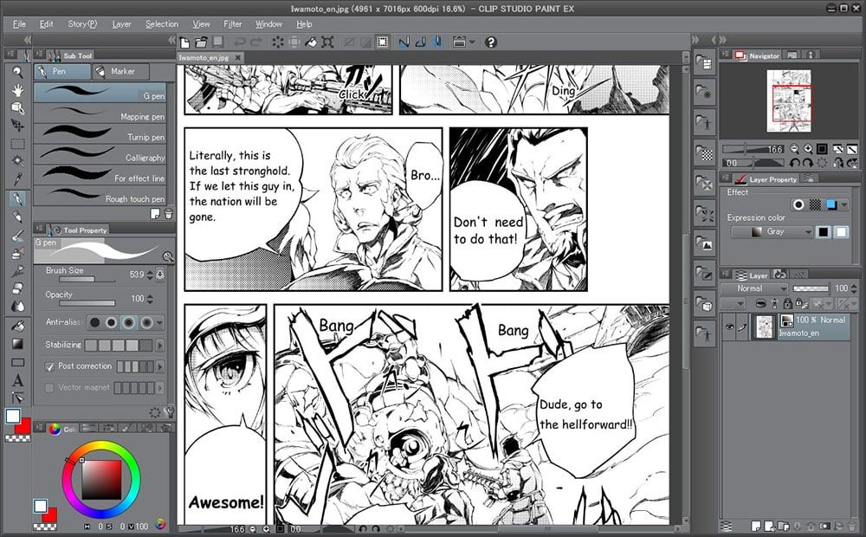Create a new file from toolbar
Screen dimensions: 866x537
click(x=185, y=42)
